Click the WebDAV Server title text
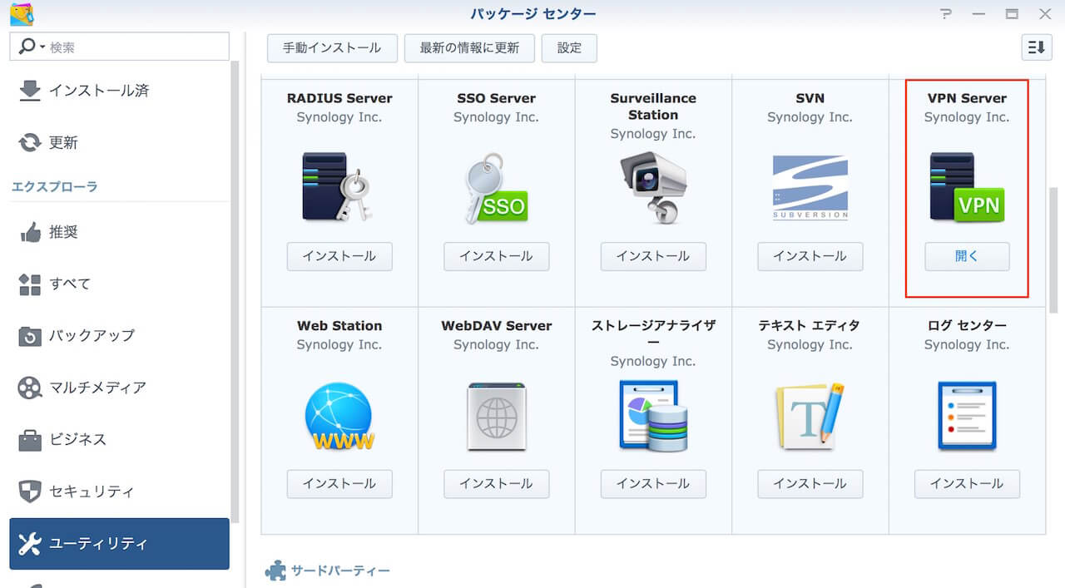This screenshot has height=588, width=1065. click(x=496, y=325)
